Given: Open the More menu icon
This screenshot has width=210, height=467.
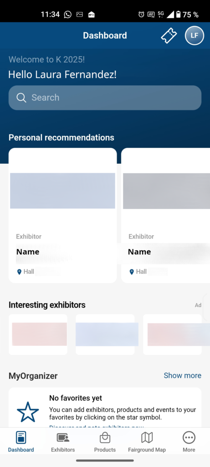Looking at the screenshot, I should 189,437.
